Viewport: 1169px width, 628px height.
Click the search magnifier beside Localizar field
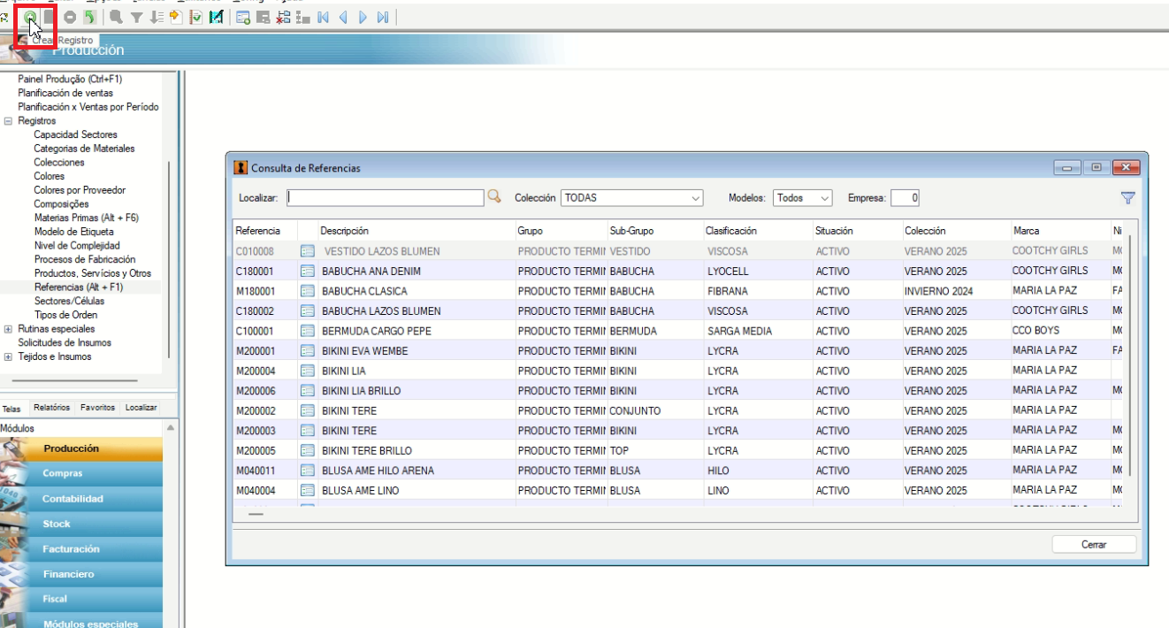(494, 197)
